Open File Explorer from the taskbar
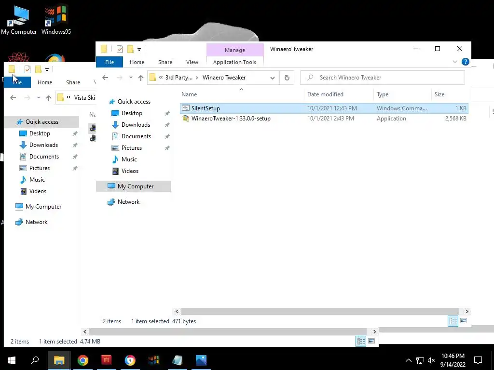The width and height of the screenshot is (494, 370). point(59,360)
